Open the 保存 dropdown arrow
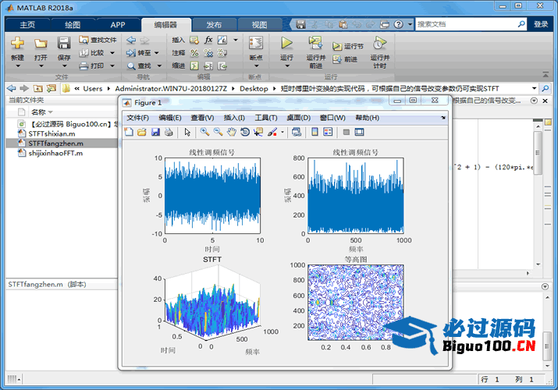Image resolution: width=558 pixels, height=390 pixels. pyautogui.click(x=64, y=66)
